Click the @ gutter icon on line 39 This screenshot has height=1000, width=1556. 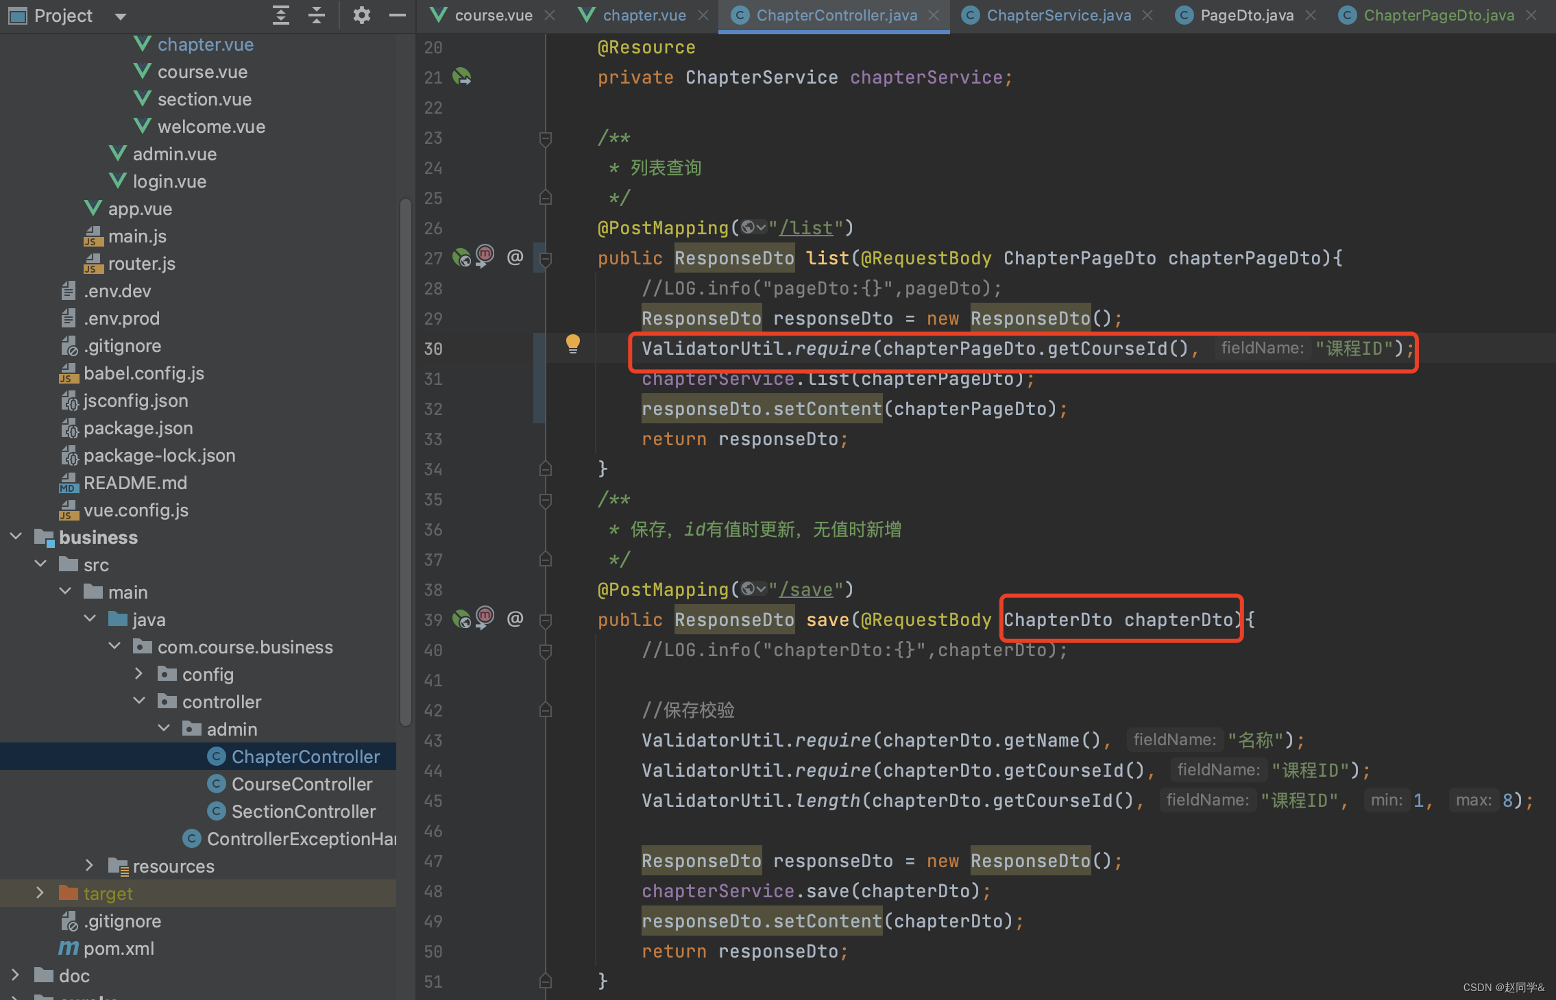[515, 618]
